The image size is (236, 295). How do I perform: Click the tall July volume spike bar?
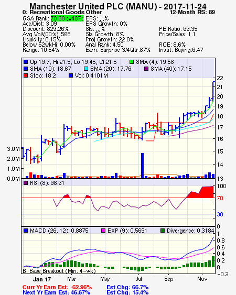click(x=143, y=166)
